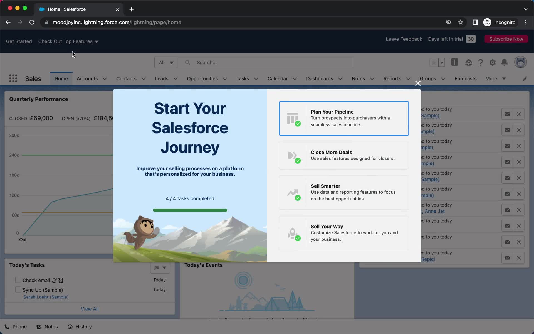
Task: Dismiss the Repici assistant row
Action: [519, 258]
